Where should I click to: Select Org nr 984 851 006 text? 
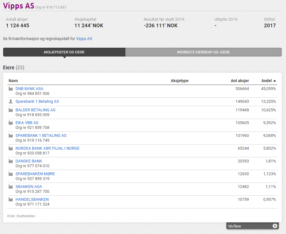coord(32,93)
